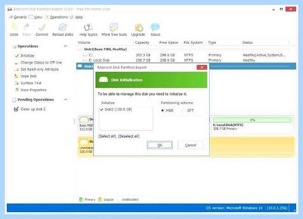The image size is (303, 219).
Task: Click the Unallocated legend label
Action: tap(130, 199)
